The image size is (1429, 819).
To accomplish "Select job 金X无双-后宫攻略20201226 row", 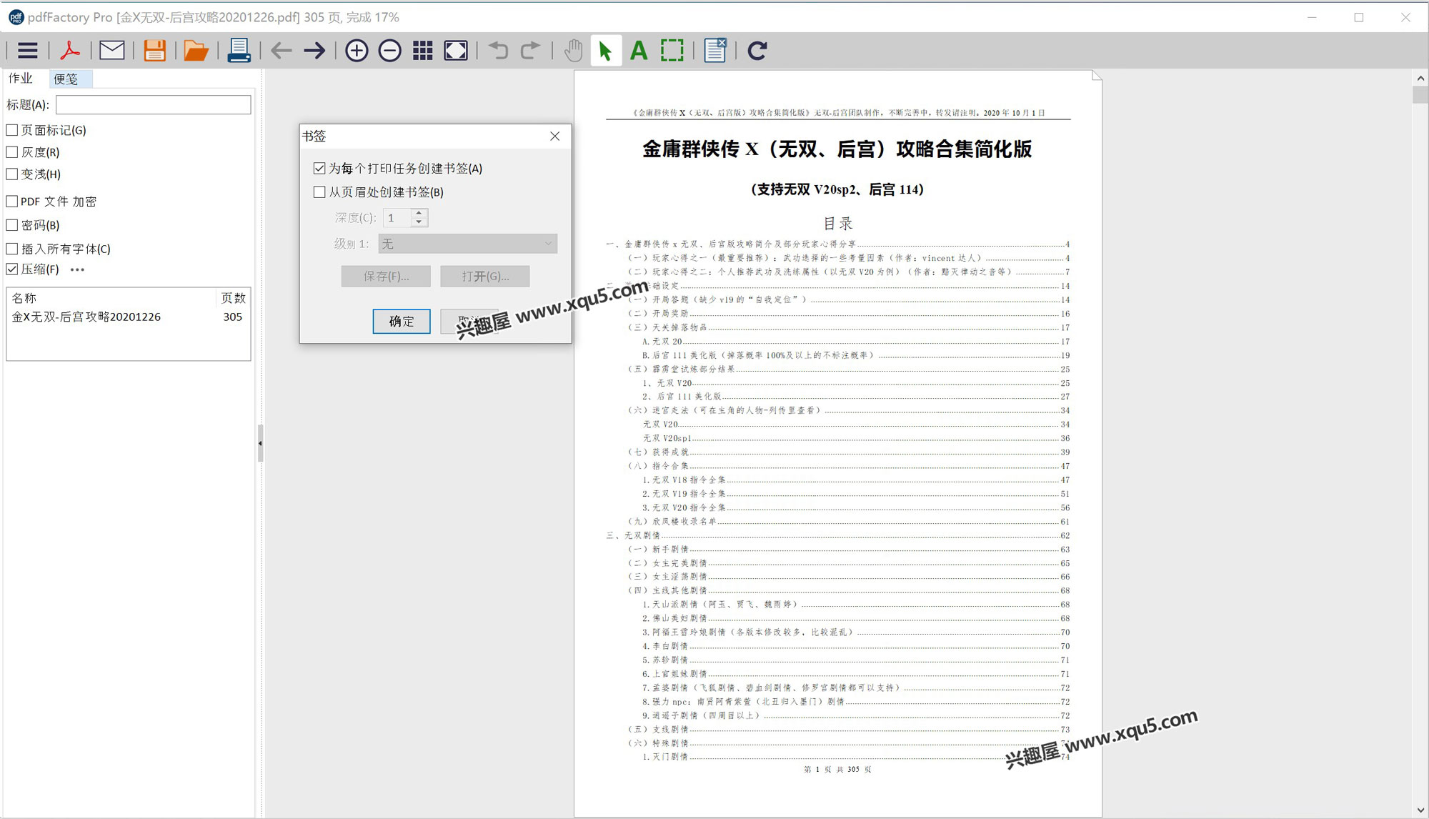I will [x=129, y=317].
